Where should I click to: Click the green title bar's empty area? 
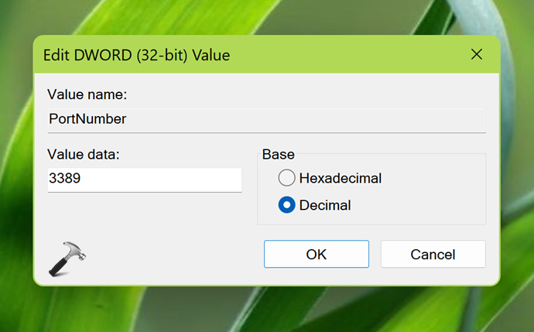[348, 55]
